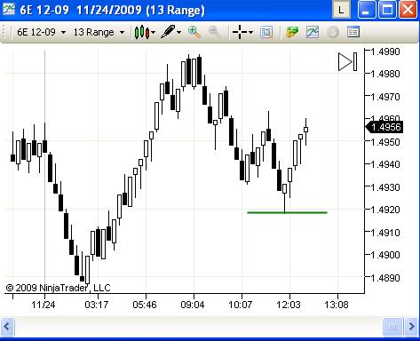Click the green horizontal line on the chart

click(287, 212)
